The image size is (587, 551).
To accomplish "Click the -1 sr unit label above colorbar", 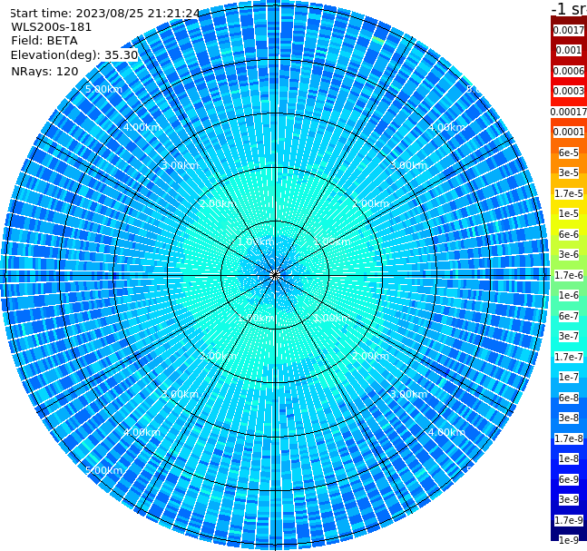I will 569,9.
